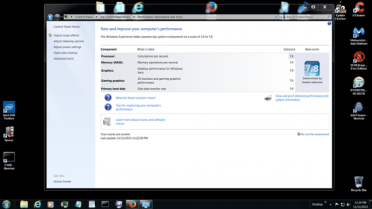
Task: Open Adjust power settings
Action: (x=67, y=47)
